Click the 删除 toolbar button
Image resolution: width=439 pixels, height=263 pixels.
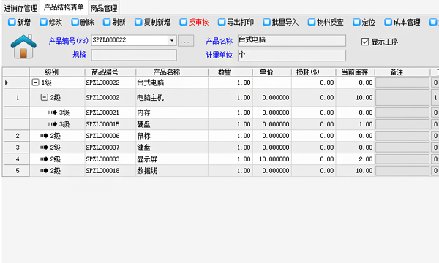click(82, 22)
